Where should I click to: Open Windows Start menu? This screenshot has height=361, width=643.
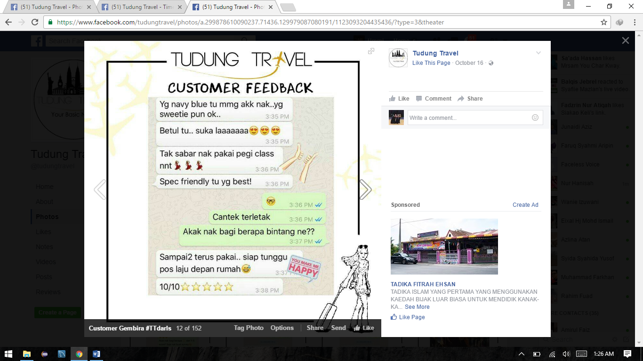coord(8,354)
